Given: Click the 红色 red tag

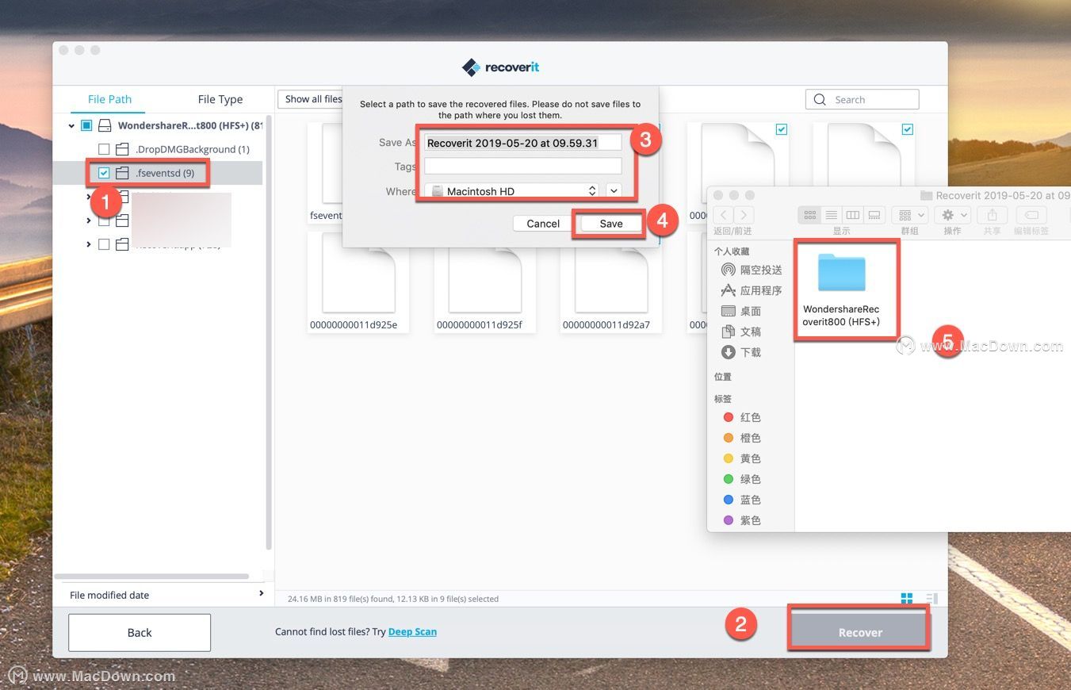Looking at the screenshot, I should click(x=742, y=417).
